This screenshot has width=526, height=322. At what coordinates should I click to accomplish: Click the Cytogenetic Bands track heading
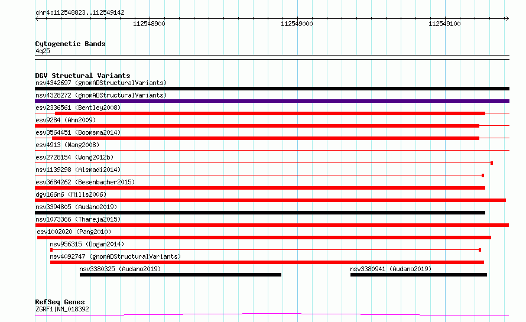tap(70, 44)
